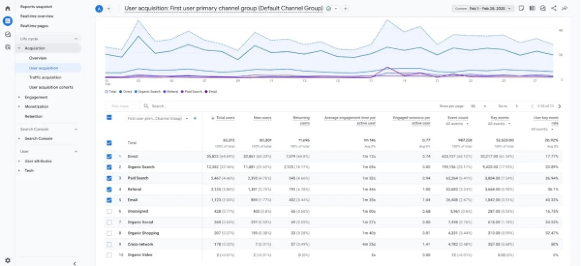Click the compare data columns icon
Image resolution: width=581 pixels, height=266 pixels.
click(532, 8)
